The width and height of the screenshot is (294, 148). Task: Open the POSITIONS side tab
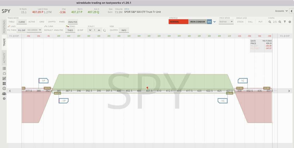click(x=4, y=26)
